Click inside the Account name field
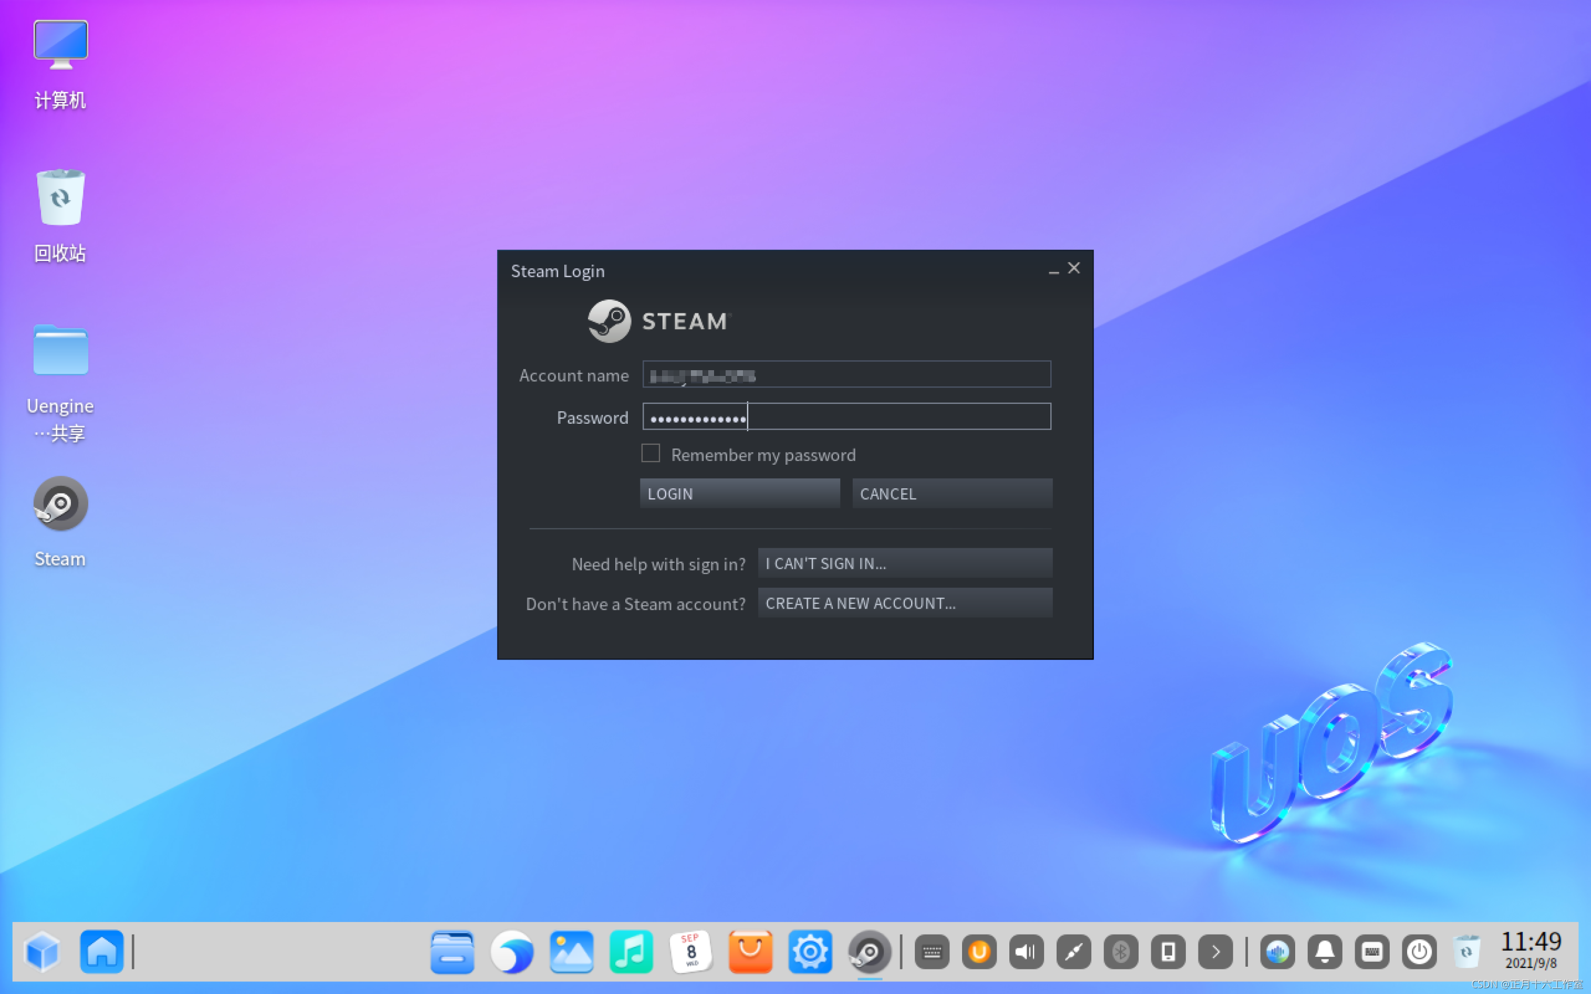 point(846,375)
